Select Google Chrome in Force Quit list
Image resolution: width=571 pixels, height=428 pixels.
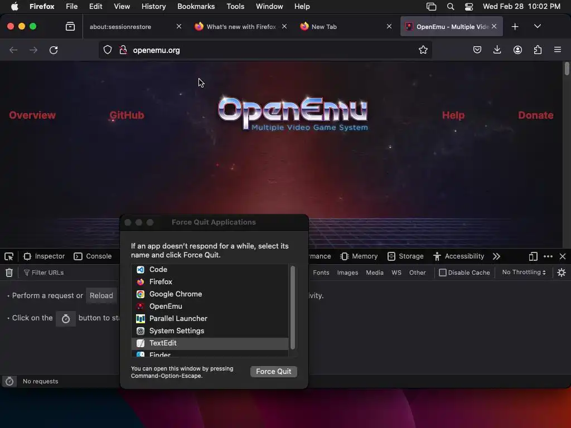coord(210,294)
